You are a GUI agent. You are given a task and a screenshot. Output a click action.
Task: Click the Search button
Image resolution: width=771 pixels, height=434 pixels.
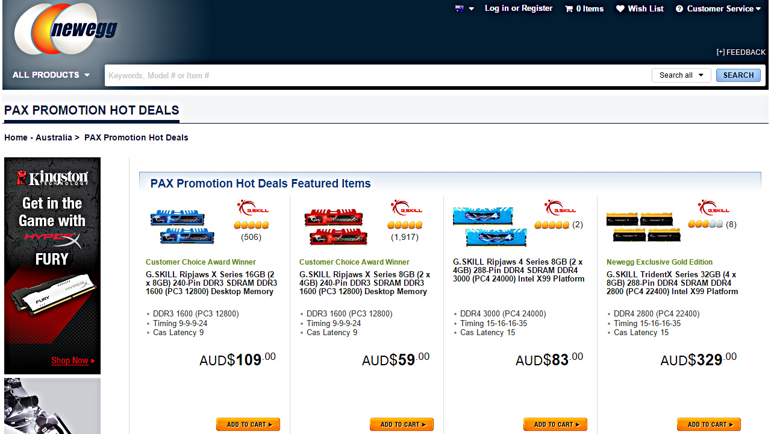pos(738,75)
